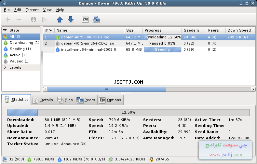The height and width of the screenshot is (164, 257).
Task: Move torrent down in queue
Action: [71, 20]
